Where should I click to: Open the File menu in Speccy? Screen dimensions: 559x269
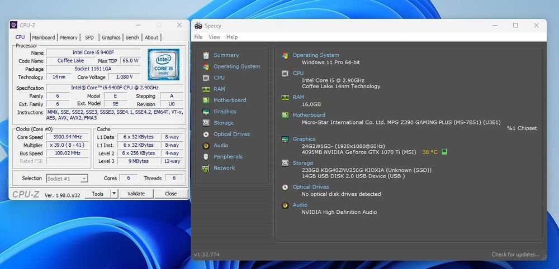[198, 37]
